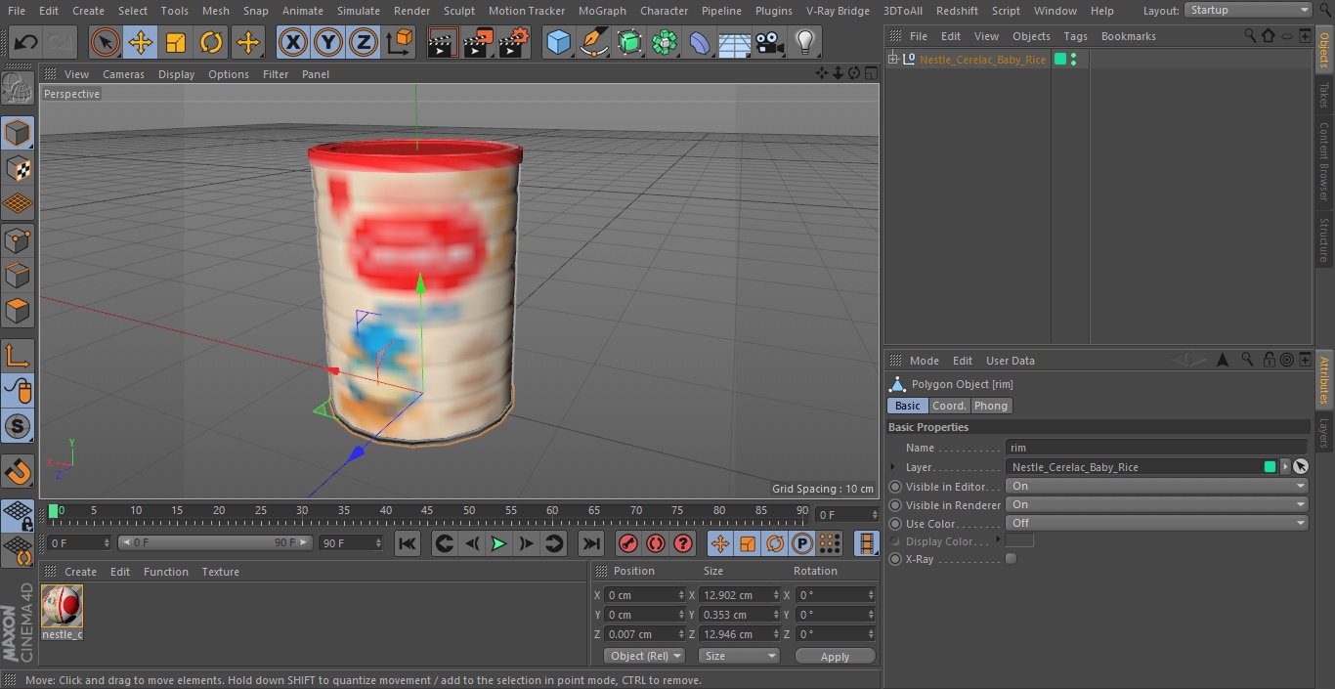The height and width of the screenshot is (689, 1335).
Task: Open the Simulate menu
Action: coord(359,11)
